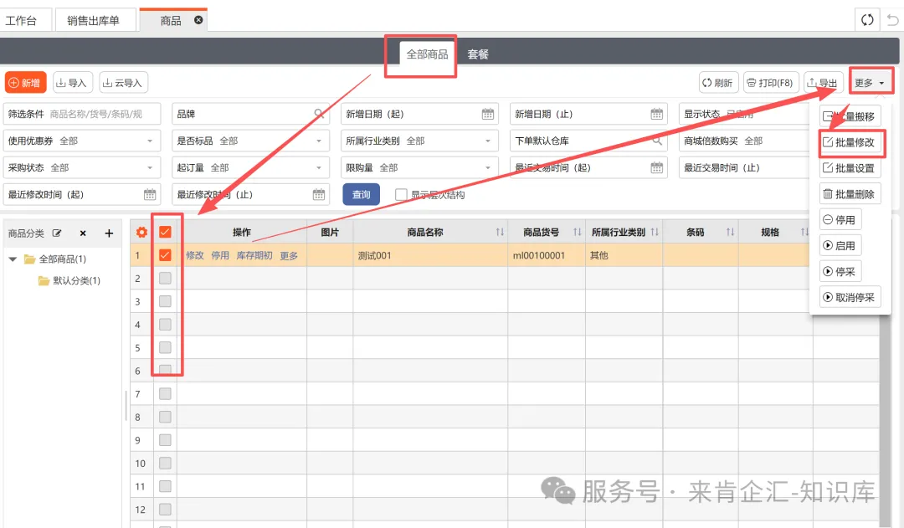Screen dimensions: 904x528
Task: Click the orange gear icon in table header
Action: tap(141, 232)
